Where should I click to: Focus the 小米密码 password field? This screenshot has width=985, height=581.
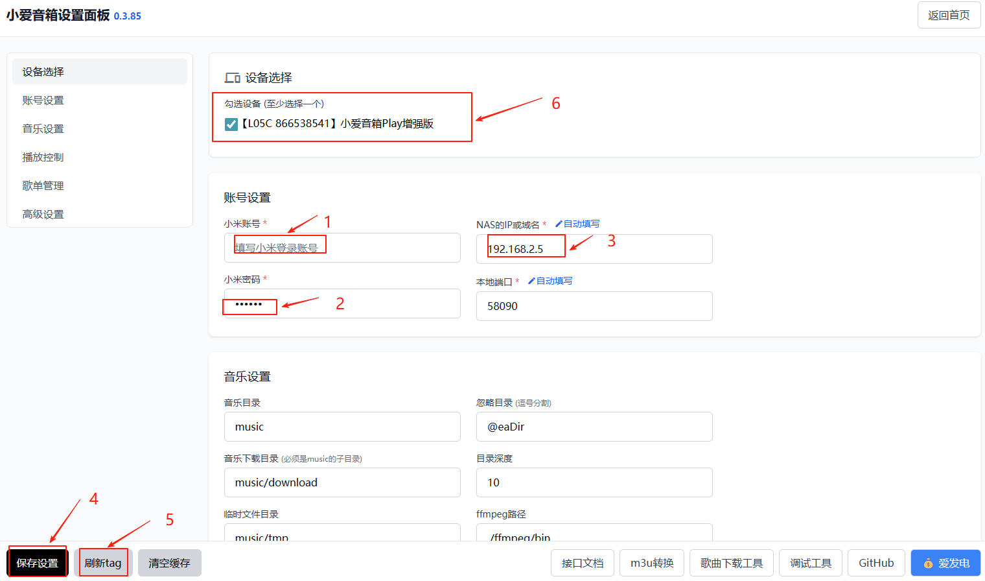[x=342, y=303]
